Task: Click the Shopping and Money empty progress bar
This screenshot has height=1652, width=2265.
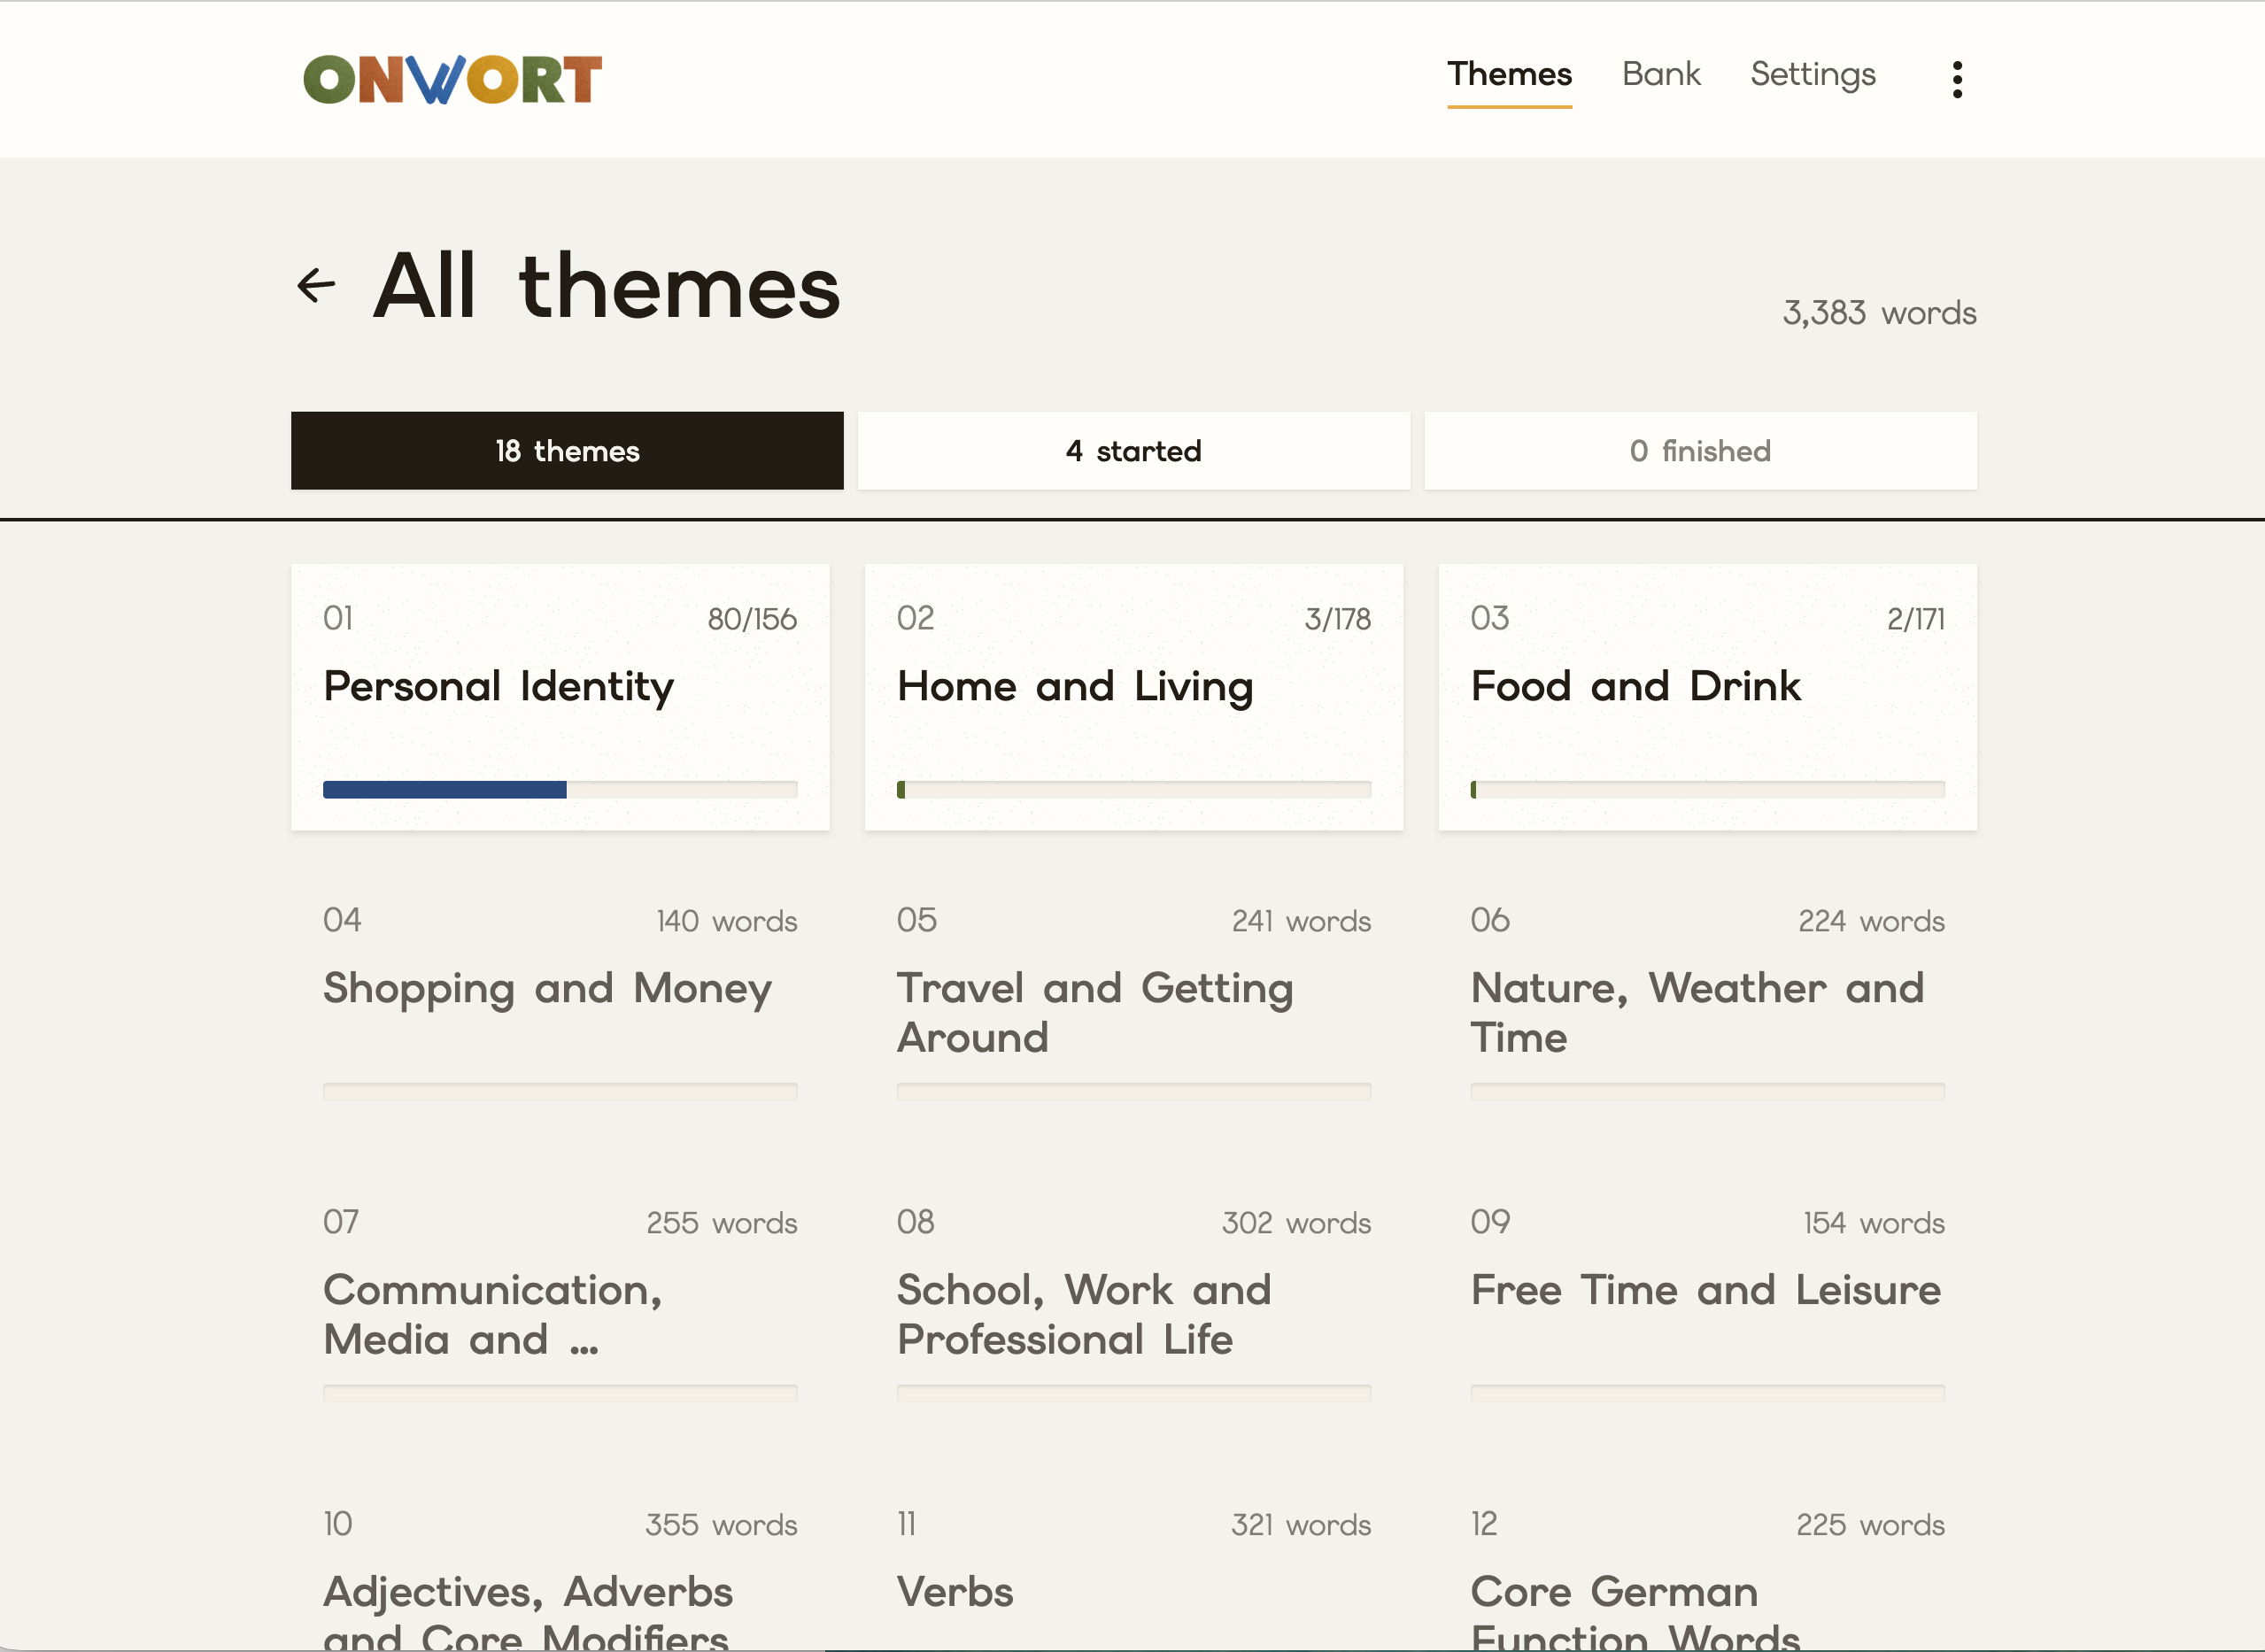Action: 560,1092
